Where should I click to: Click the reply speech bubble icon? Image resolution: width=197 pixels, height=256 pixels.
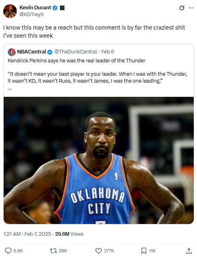click(8, 251)
